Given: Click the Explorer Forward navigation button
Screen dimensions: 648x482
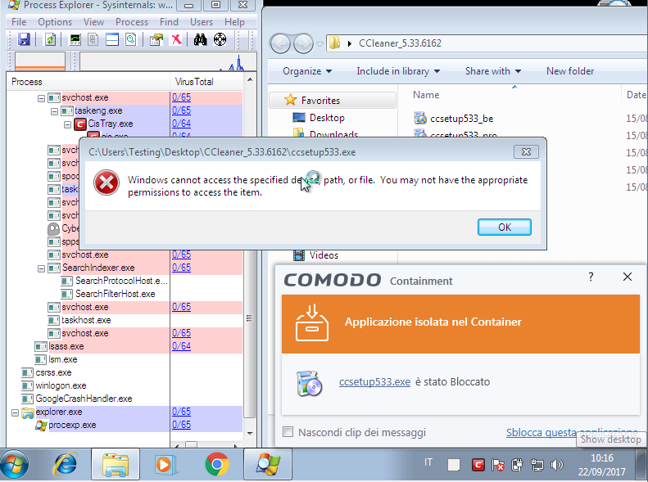Looking at the screenshot, I should point(304,43).
